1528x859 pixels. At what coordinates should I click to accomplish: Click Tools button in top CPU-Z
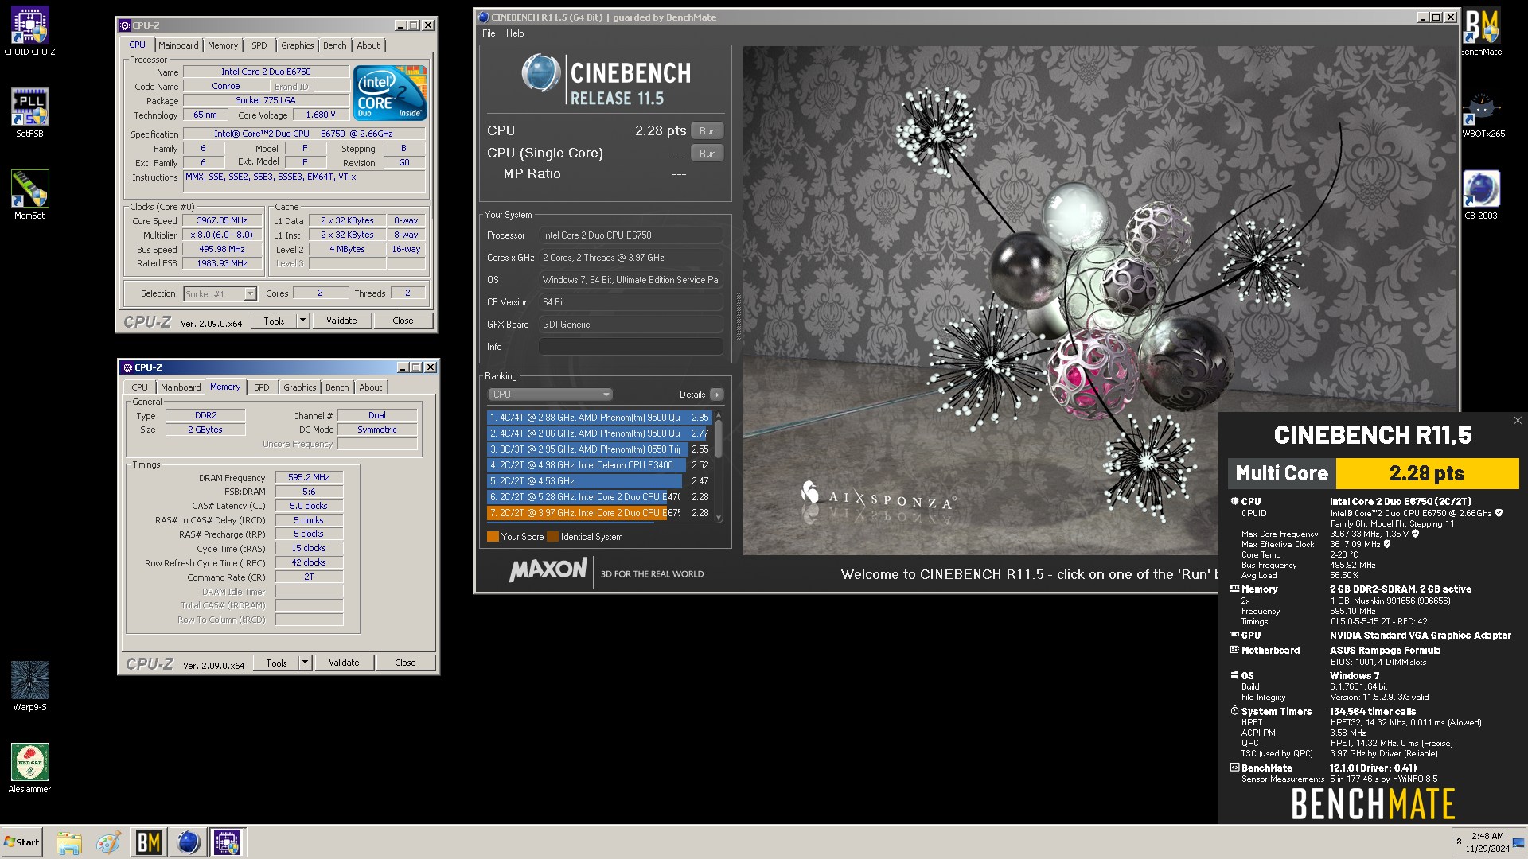(x=275, y=321)
